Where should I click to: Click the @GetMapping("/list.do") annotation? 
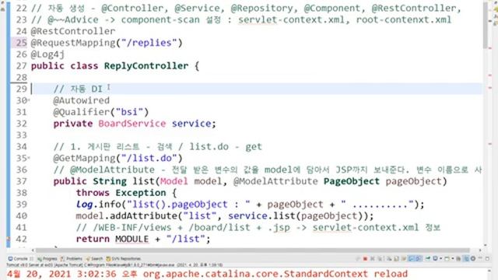(x=117, y=158)
